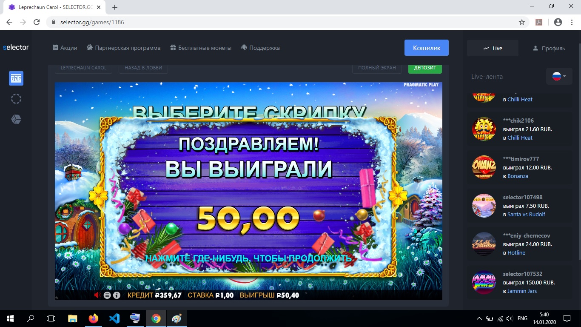Show the game info icon
581x327 pixels.
tap(117, 295)
